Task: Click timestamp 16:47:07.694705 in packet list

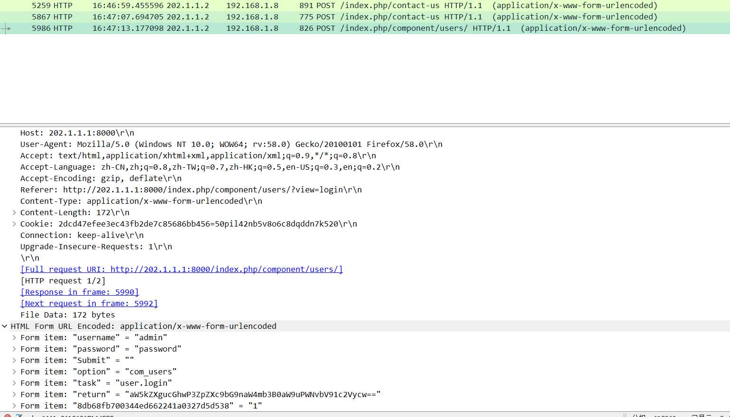Action: pos(128,17)
